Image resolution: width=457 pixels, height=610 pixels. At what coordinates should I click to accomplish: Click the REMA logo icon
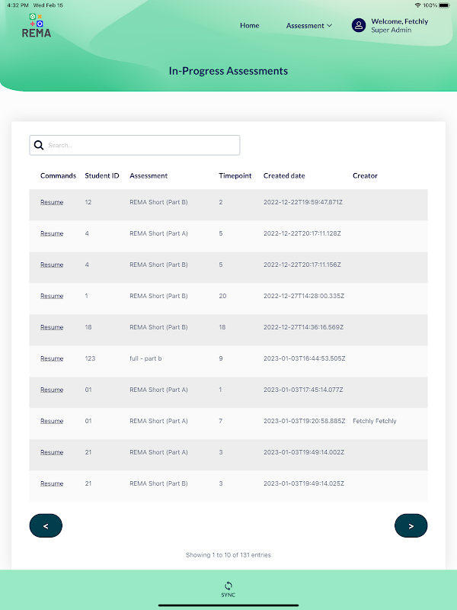(36, 26)
